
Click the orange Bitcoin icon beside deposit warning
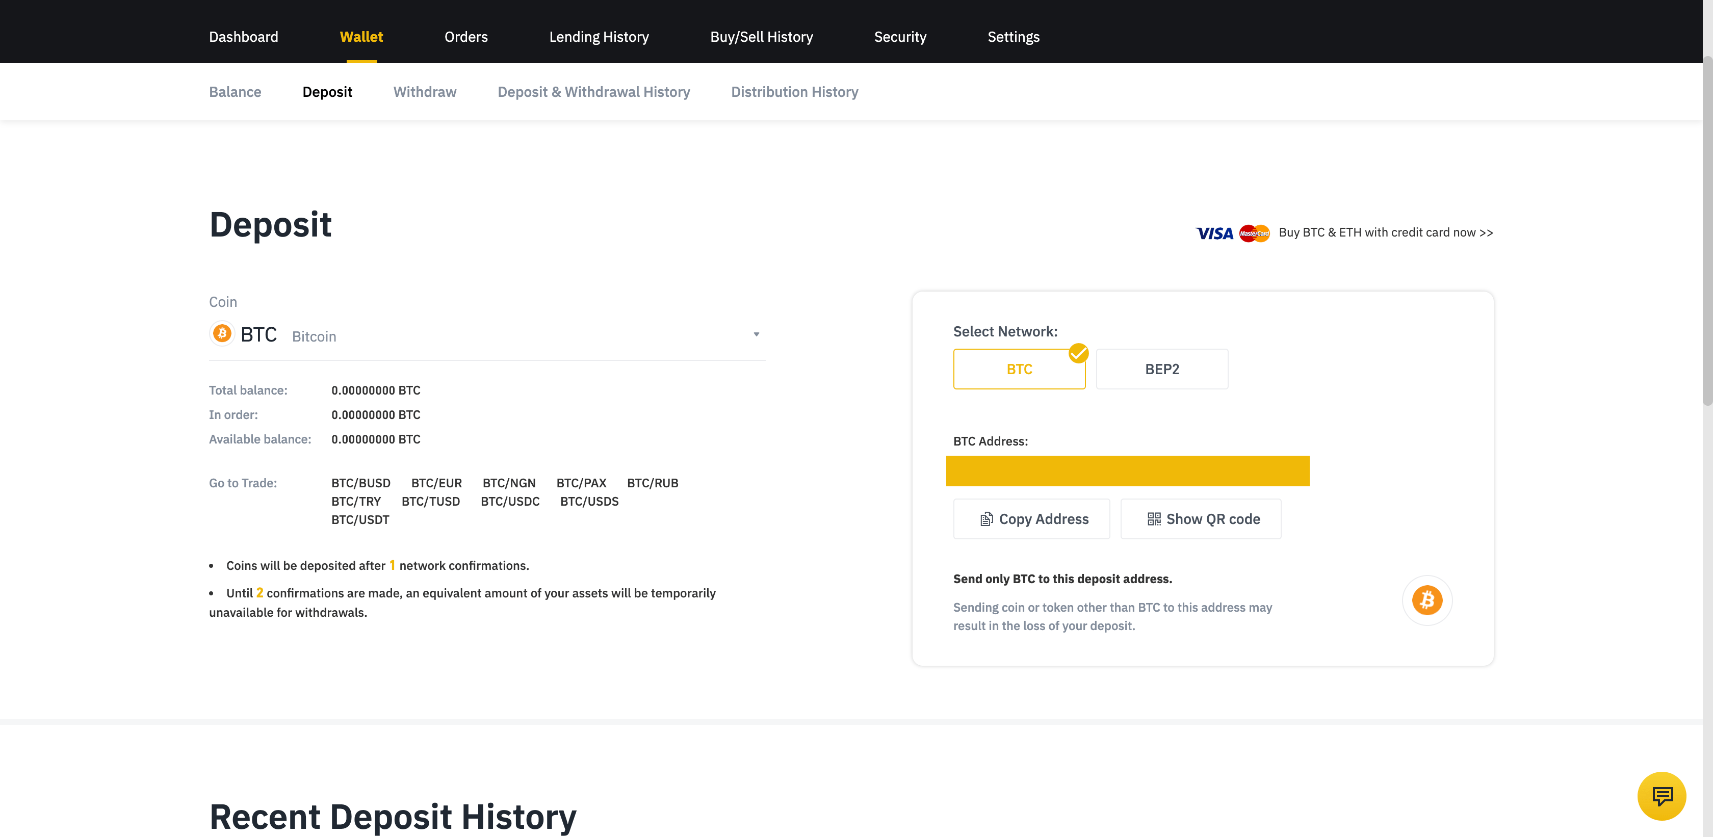click(x=1426, y=599)
